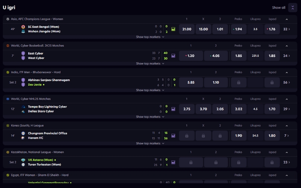Expand Show top markets under Tampa Bay match
Image resolution: width=301 pixels, height=188 pixels.
[150, 117]
